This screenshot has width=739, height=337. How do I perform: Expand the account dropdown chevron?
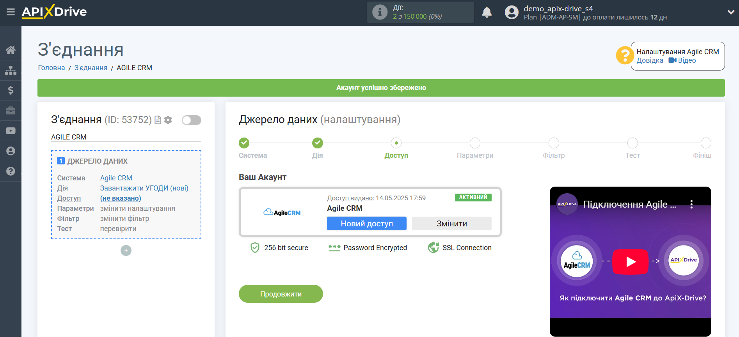pos(731,12)
